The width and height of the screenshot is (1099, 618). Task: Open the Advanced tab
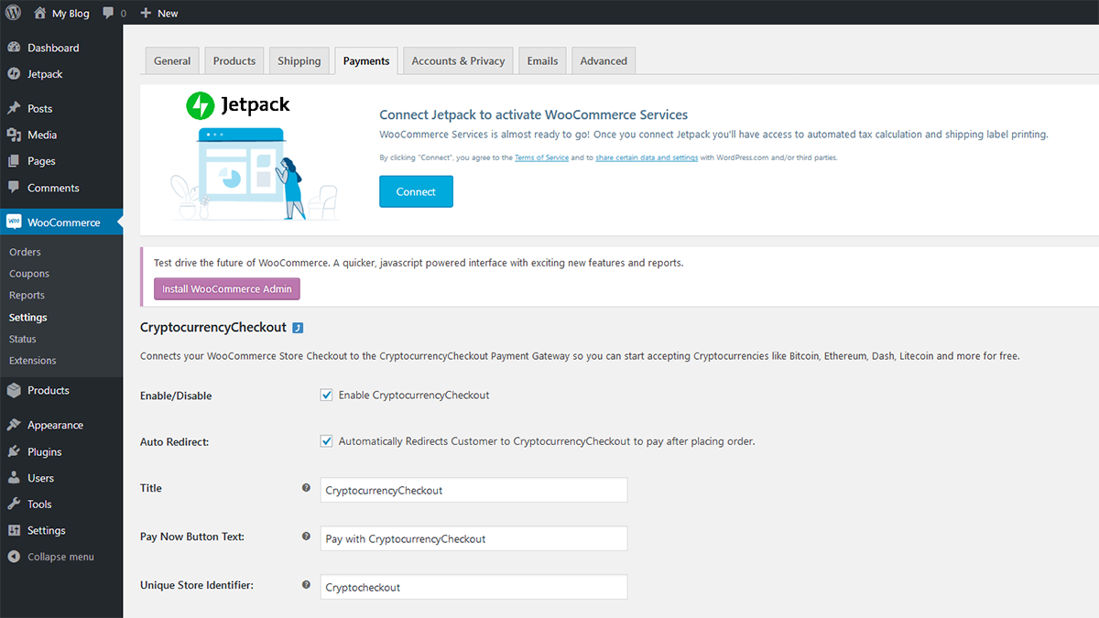point(604,60)
